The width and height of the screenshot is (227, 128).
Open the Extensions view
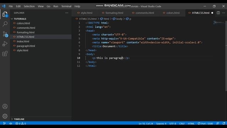click(x=5, y=54)
